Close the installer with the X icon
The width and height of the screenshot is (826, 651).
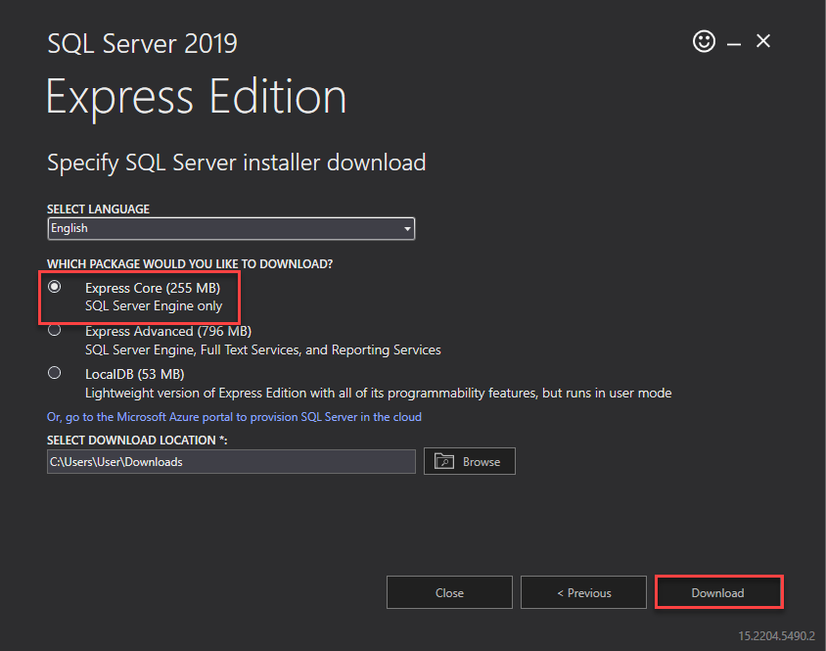tap(763, 40)
